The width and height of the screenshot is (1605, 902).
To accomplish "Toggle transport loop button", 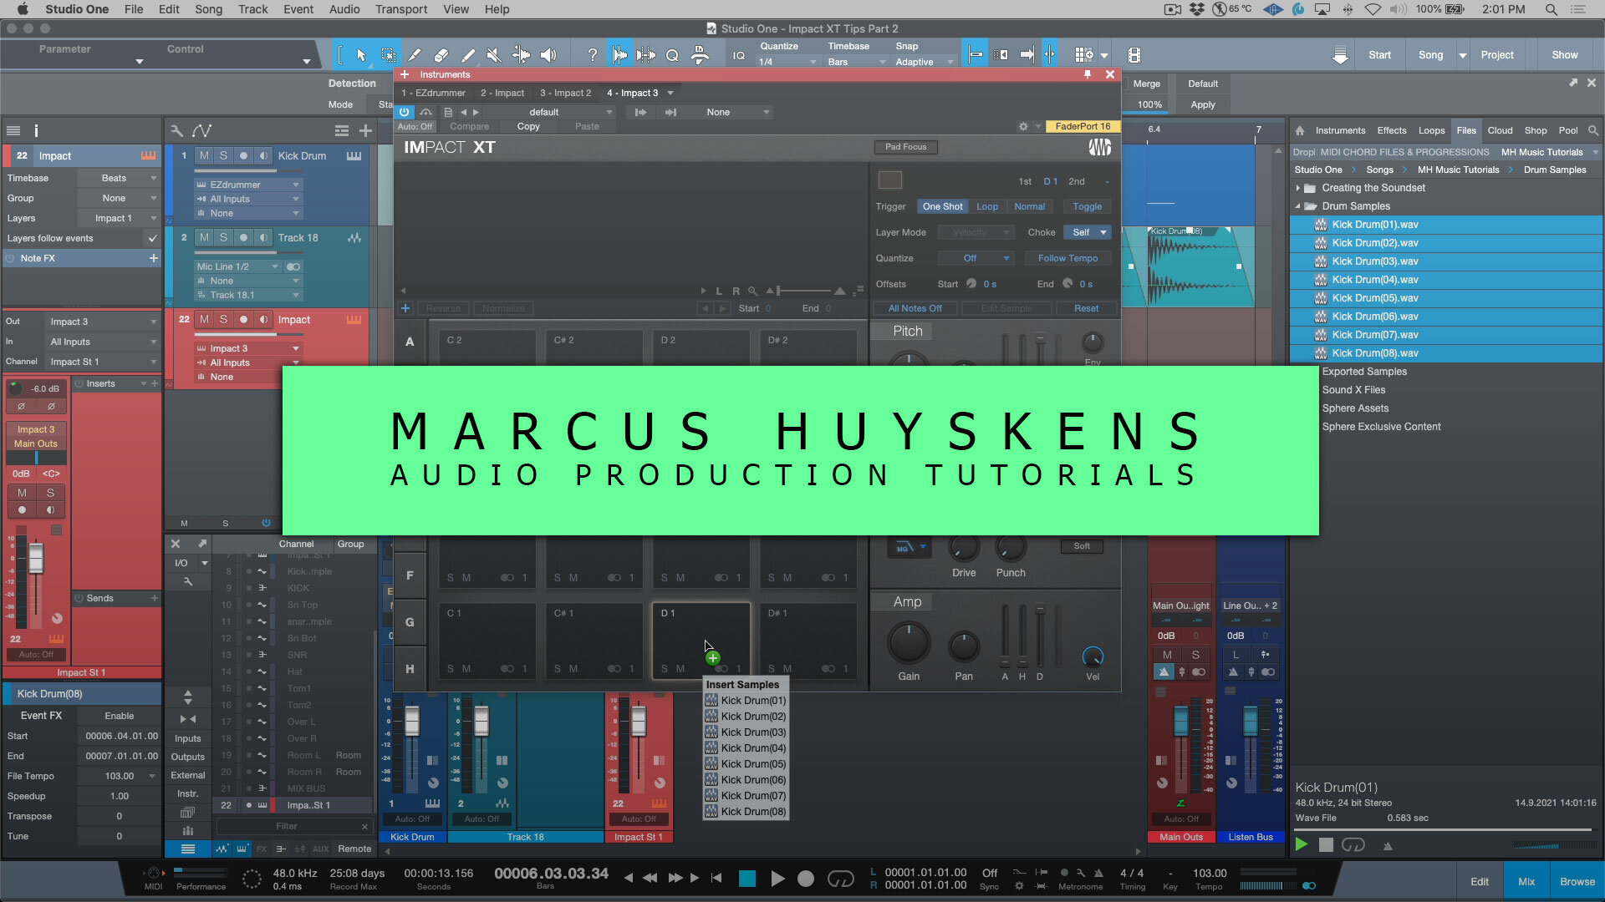I will pos(840,878).
